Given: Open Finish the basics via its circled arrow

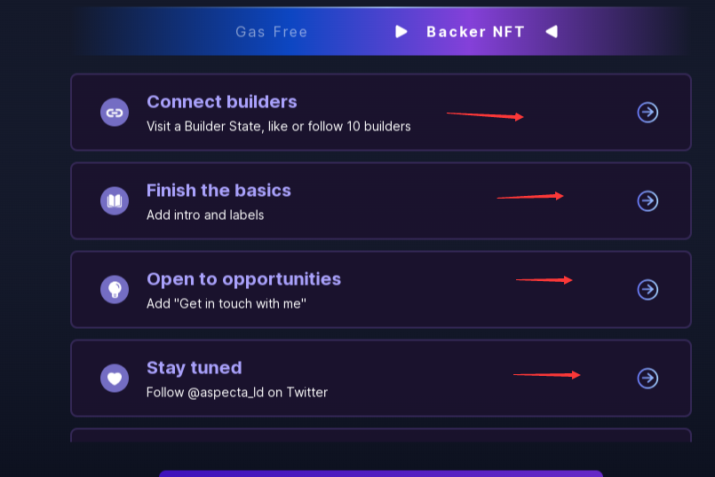Looking at the screenshot, I should click(647, 200).
